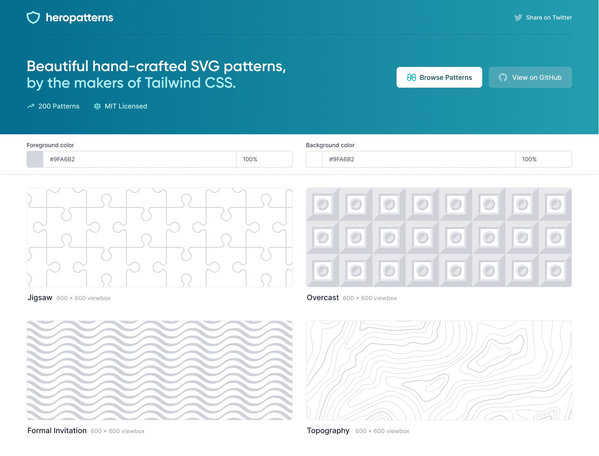The height and width of the screenshot is (456, 599).
Task: Click the heropatterns site name text
Action: tap(79, 18)
